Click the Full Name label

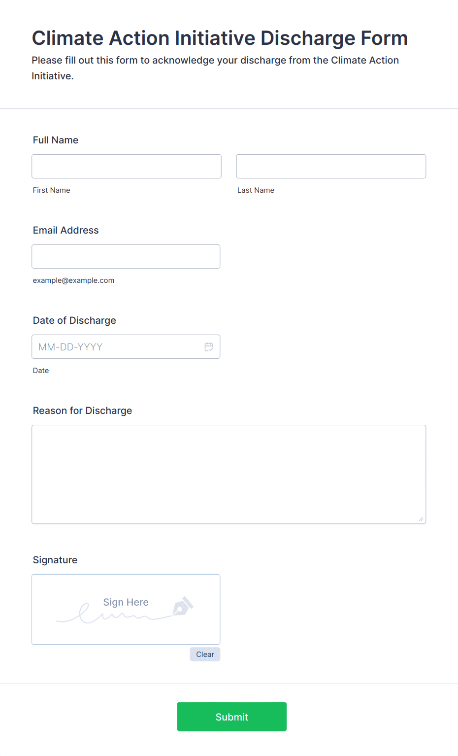(56, 140)
